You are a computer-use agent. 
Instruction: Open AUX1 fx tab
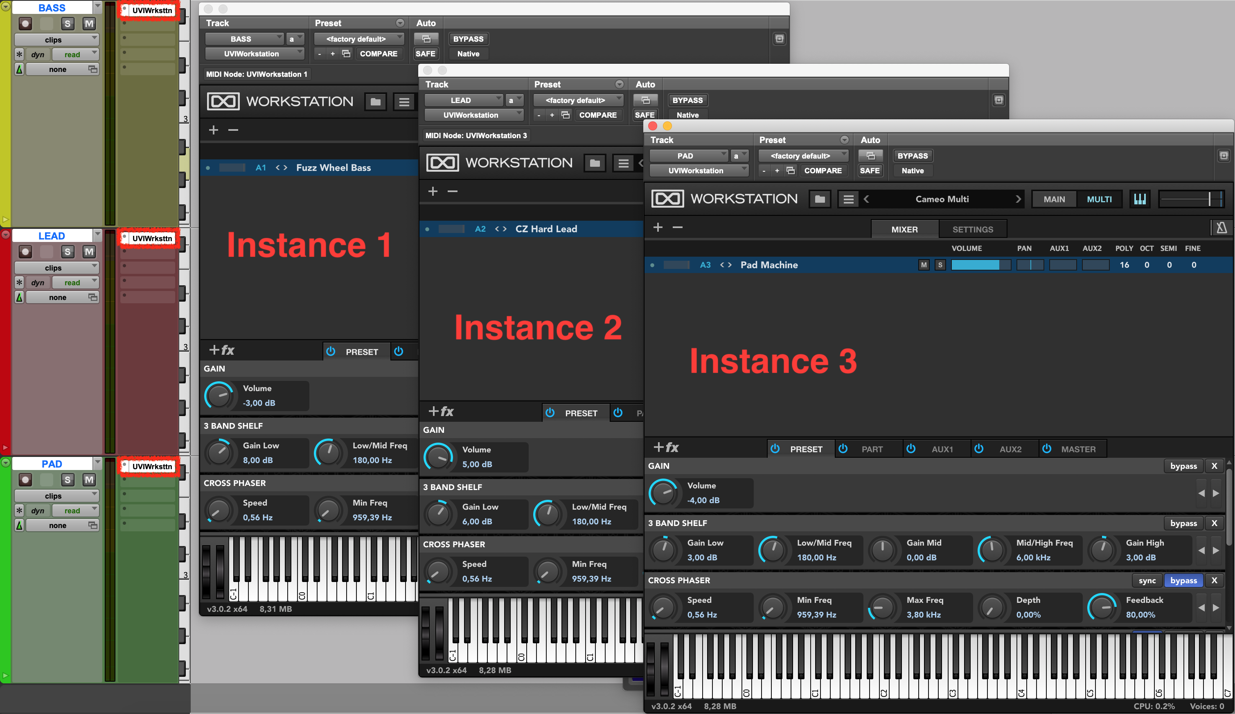[x=942, y=449]
